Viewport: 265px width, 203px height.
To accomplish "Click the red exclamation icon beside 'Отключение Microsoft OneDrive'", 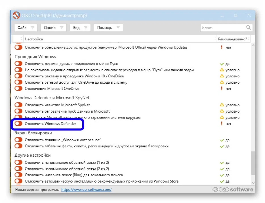I will click(222, 88).
